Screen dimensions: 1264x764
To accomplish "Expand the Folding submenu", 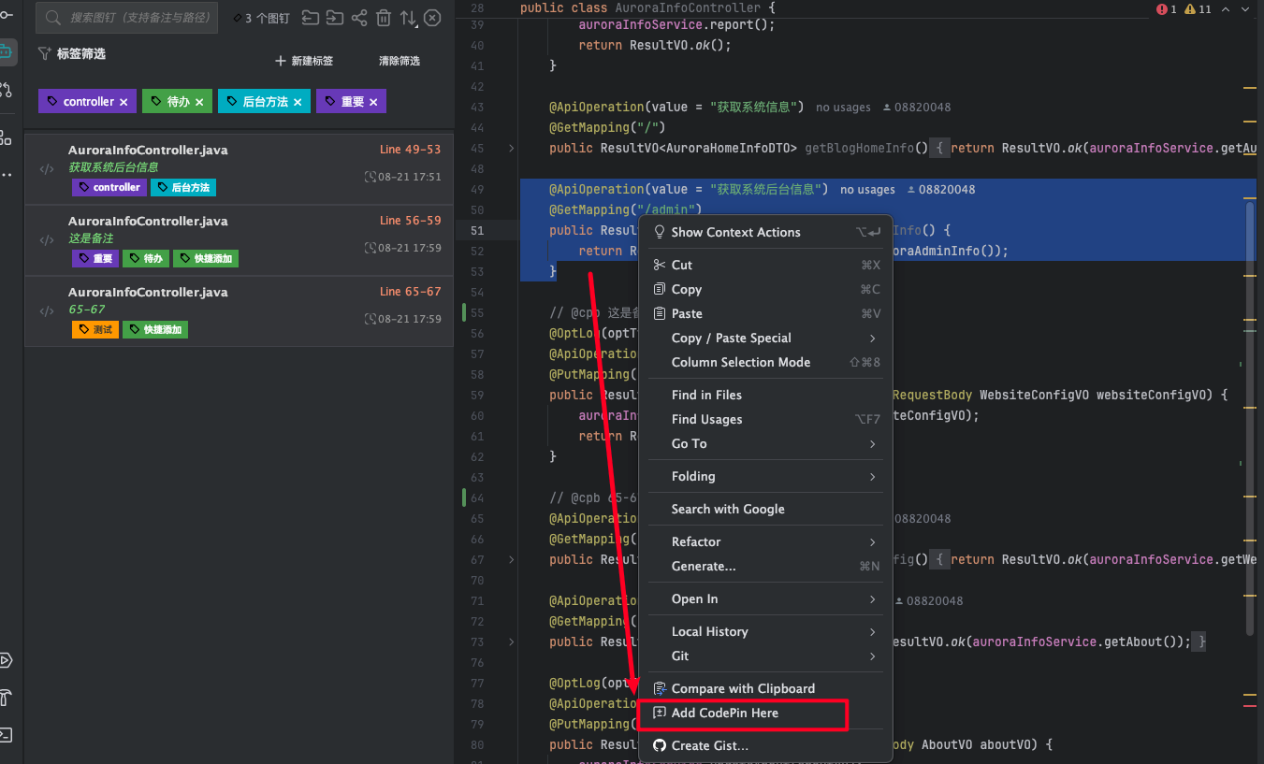I will tap(765, 476).
